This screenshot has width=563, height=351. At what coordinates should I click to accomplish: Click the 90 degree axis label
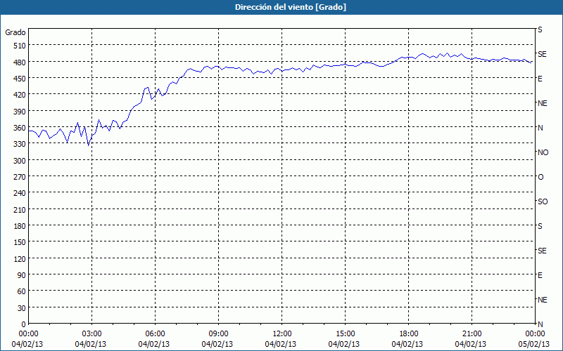22,275
